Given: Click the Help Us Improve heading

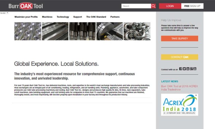Looking at the screenshot, I should pos(171,20).
